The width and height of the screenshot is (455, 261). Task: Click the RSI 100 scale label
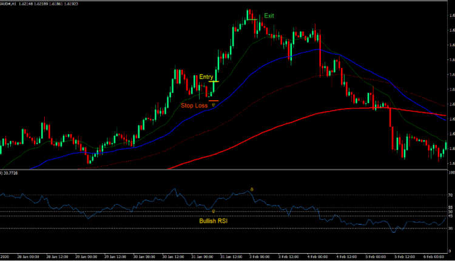tap(451, 174)
